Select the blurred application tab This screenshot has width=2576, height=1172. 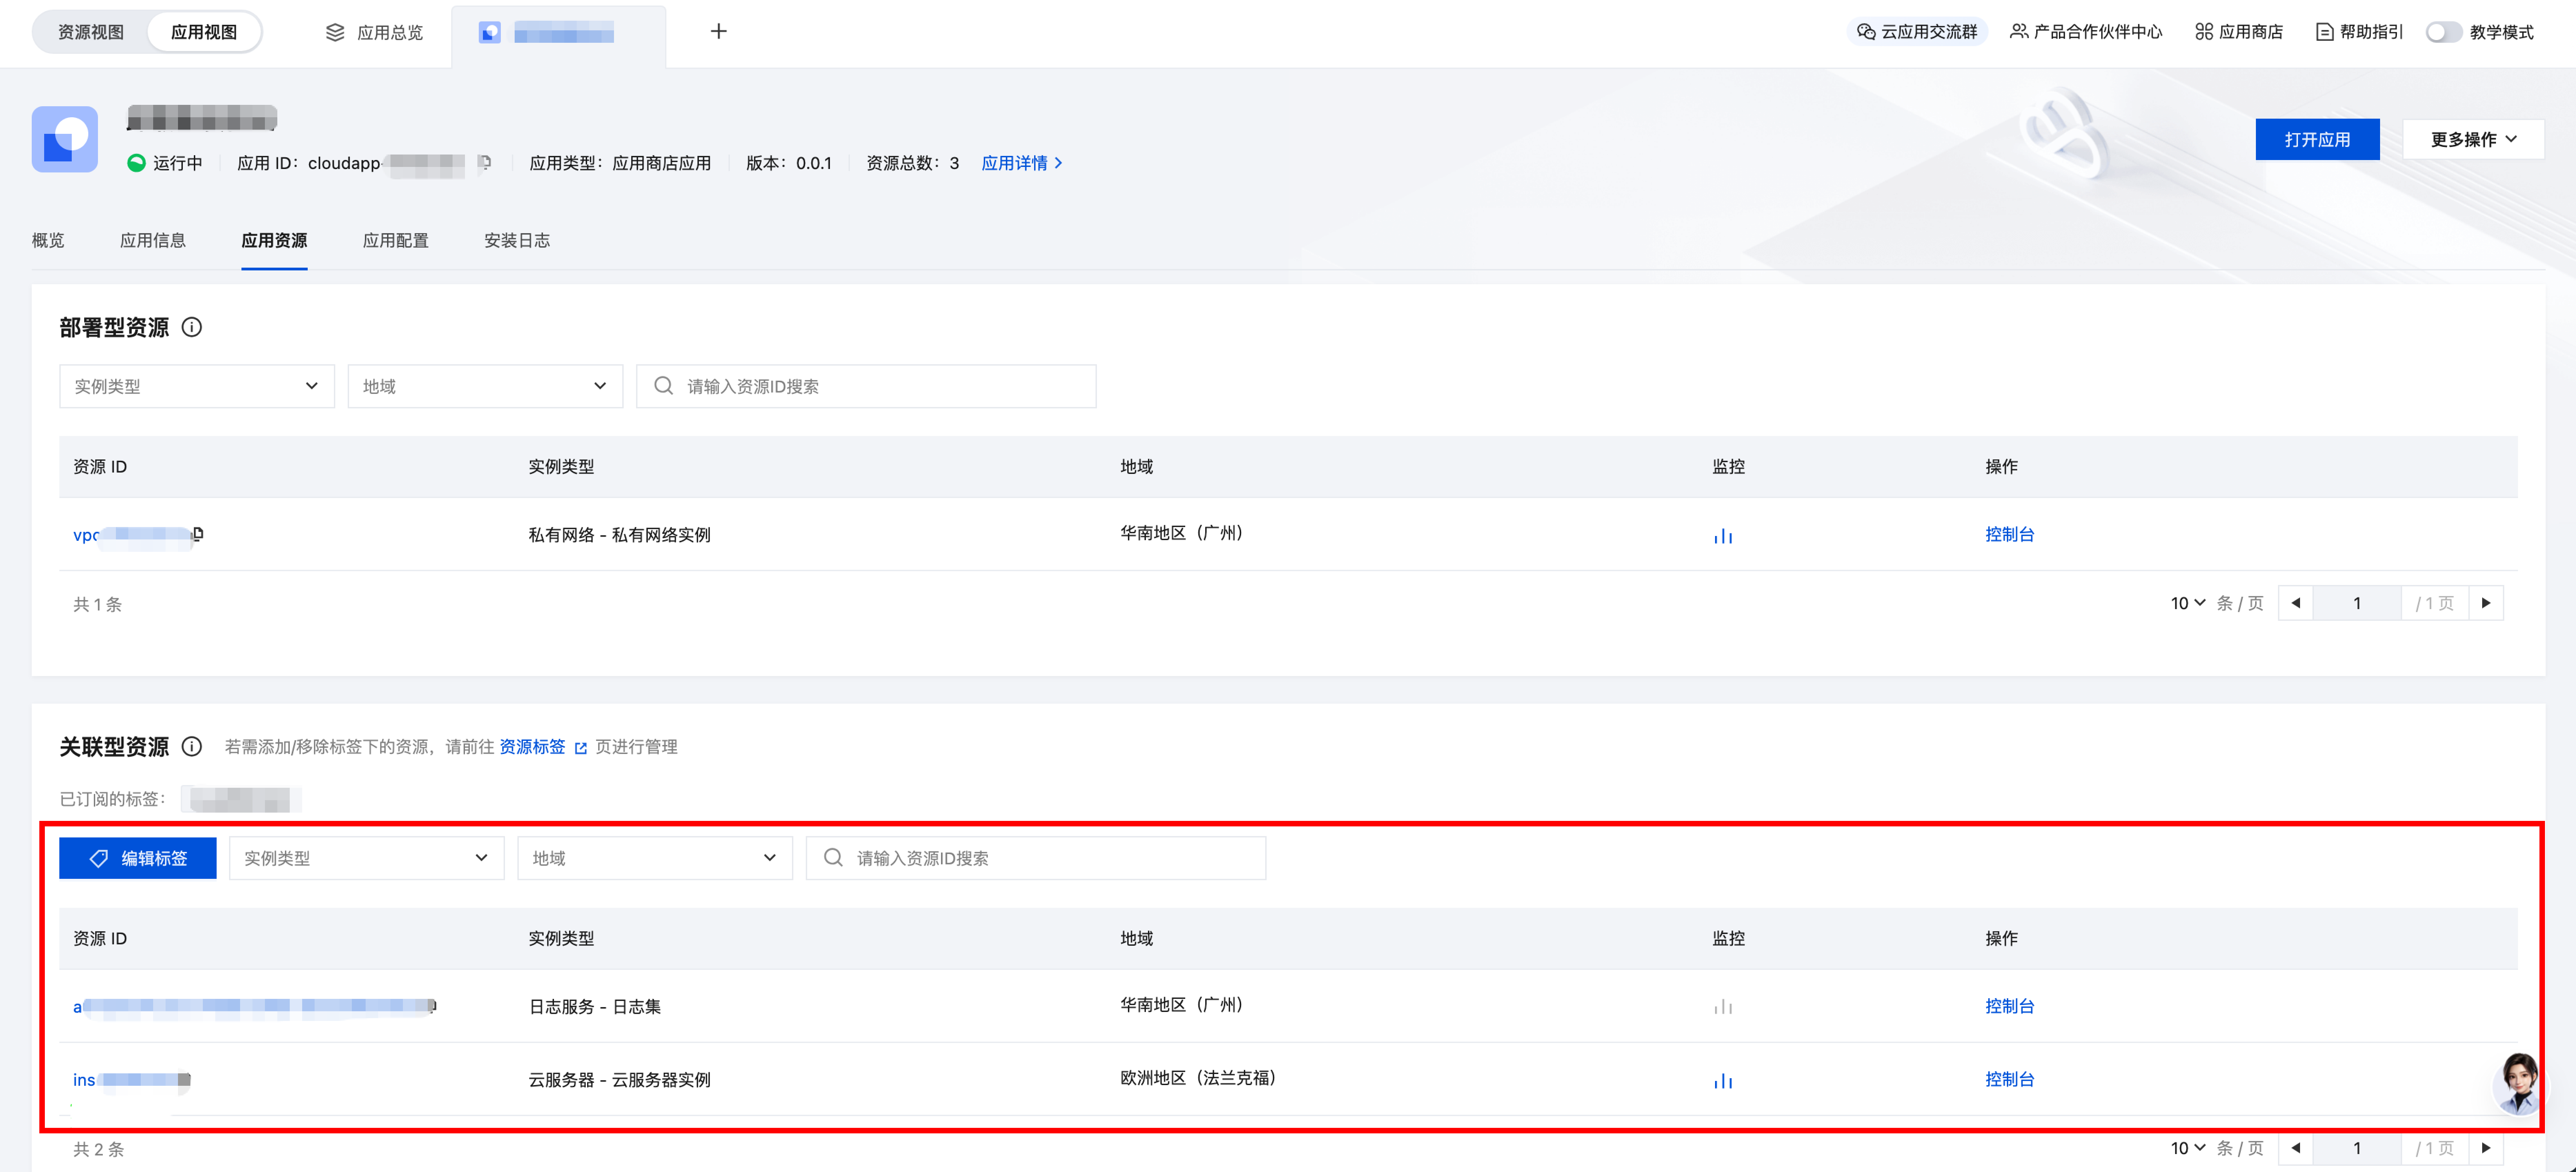coord(558,34)
